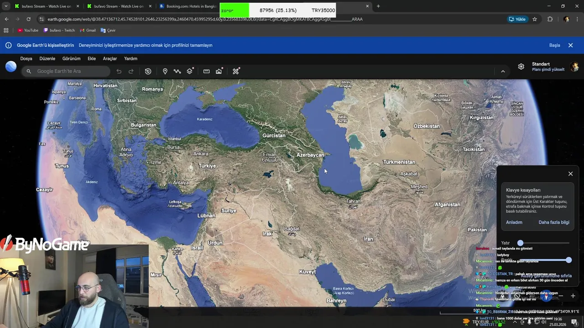Viewport: 584px width, 328px height.
Task: Open the Çevir bookmark
Action: click(108, 30)
